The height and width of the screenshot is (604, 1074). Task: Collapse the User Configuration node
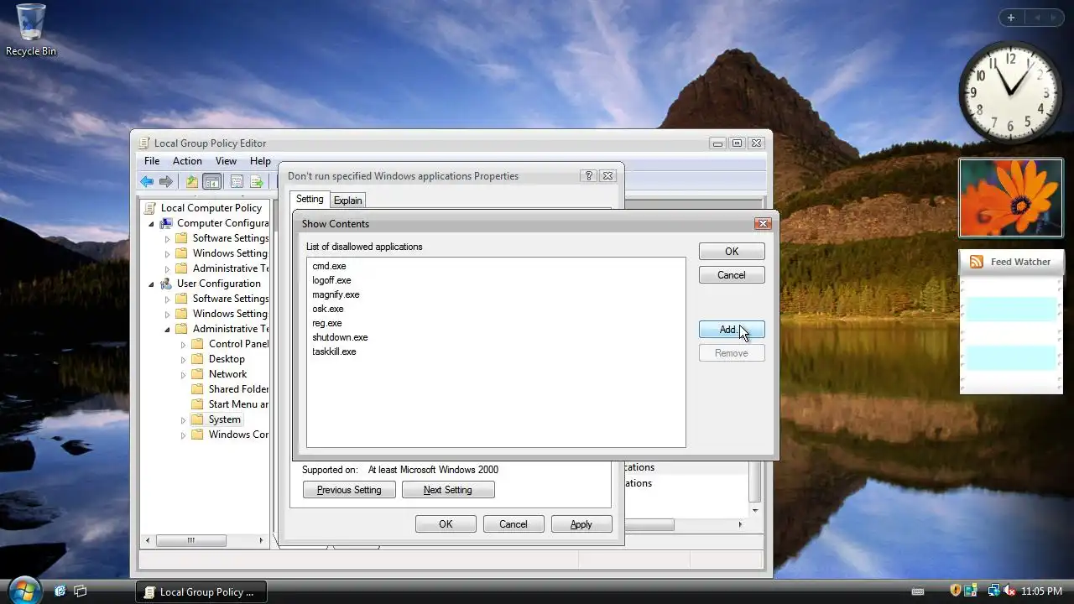[x=152, y=284]
